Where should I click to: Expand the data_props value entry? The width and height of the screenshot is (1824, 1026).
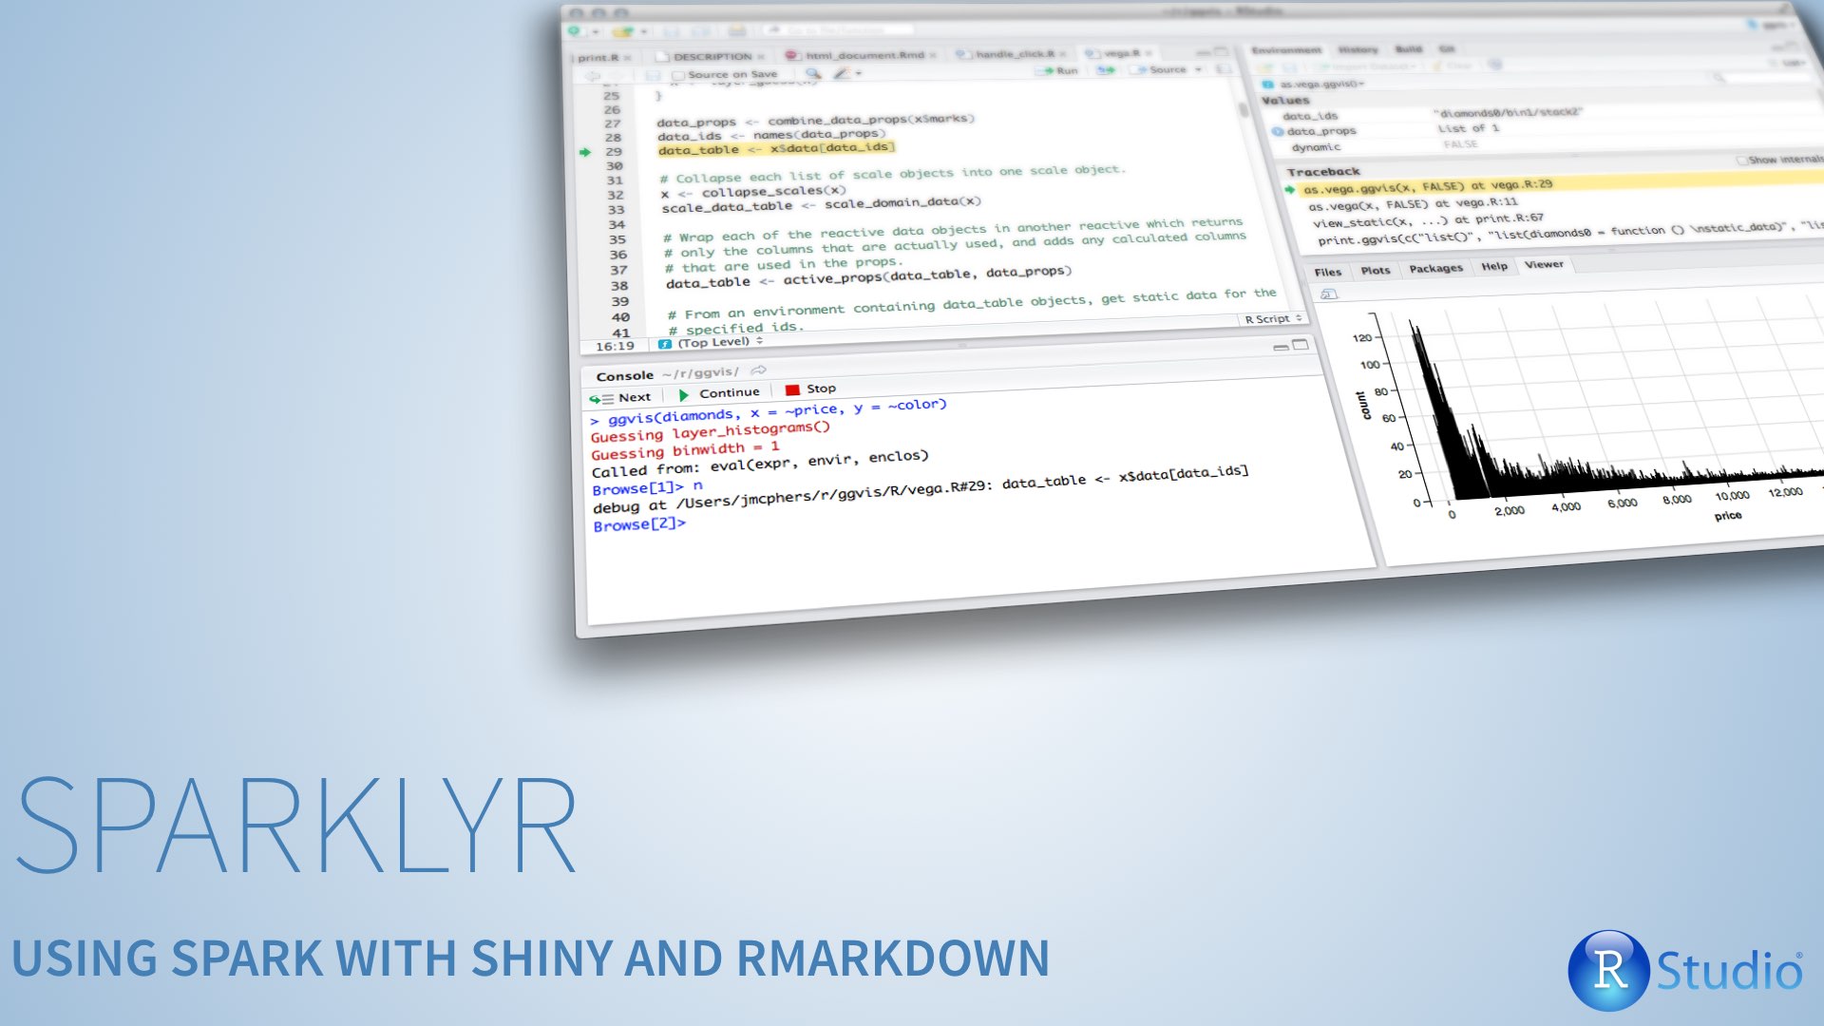(1278, 131)
